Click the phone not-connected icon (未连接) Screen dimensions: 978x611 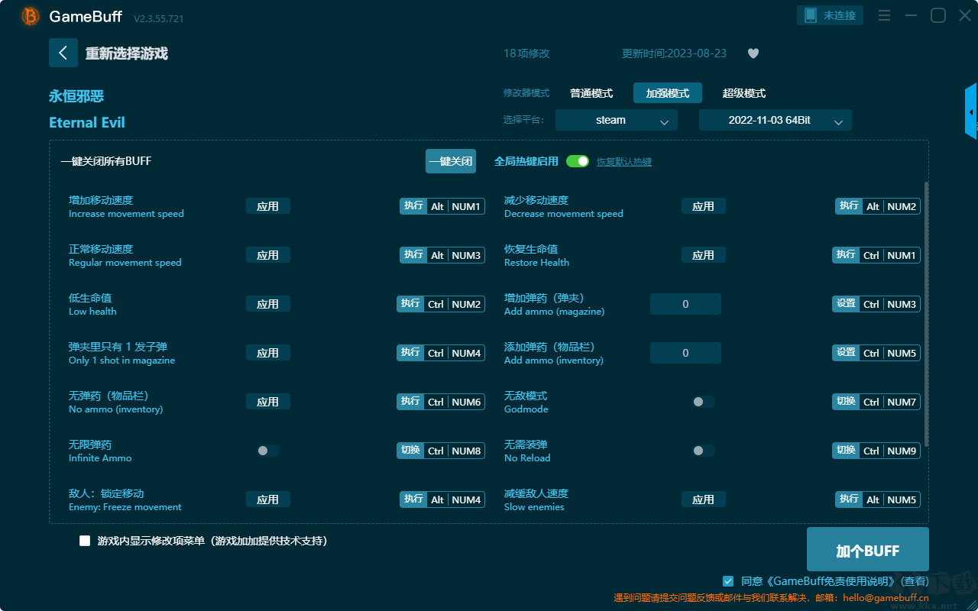831,15
